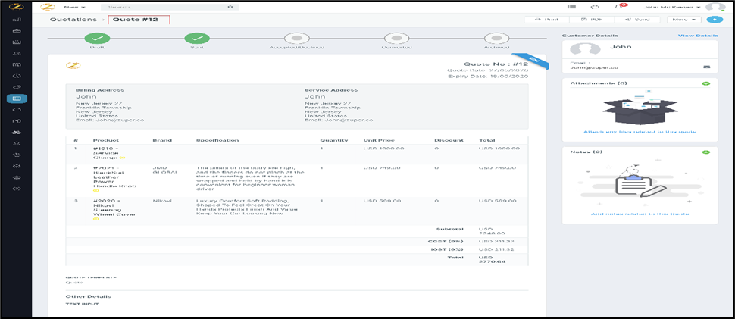Viewport: 735px width, 319px height.
Task: Click the Archived status step circle
Action: [497, 38]
